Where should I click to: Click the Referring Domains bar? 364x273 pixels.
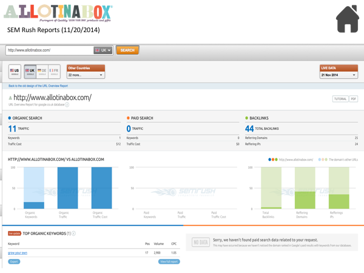click(305, 188)
